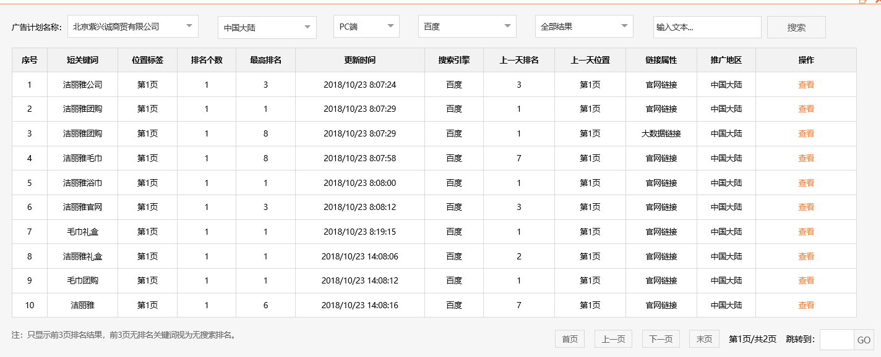Jump to 末页 last page

point(704,338)
